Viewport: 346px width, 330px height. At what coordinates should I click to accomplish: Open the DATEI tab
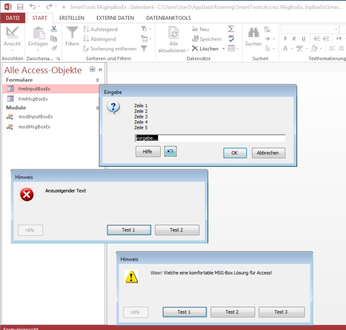click(12, 18)
